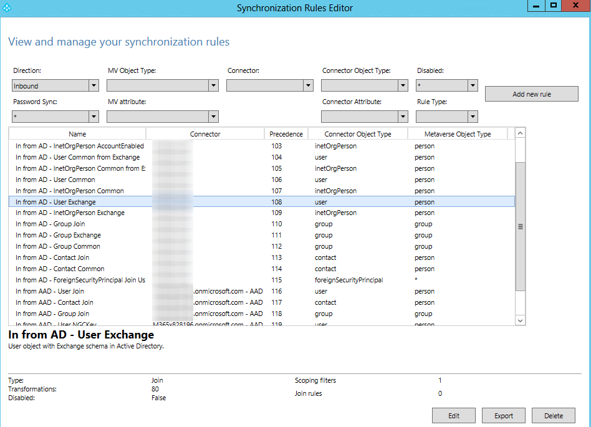Image resolution: width=591 pixels, height=427 pixels.
Task: Open the MV Object Type dropdown
Action: [214, 85]
